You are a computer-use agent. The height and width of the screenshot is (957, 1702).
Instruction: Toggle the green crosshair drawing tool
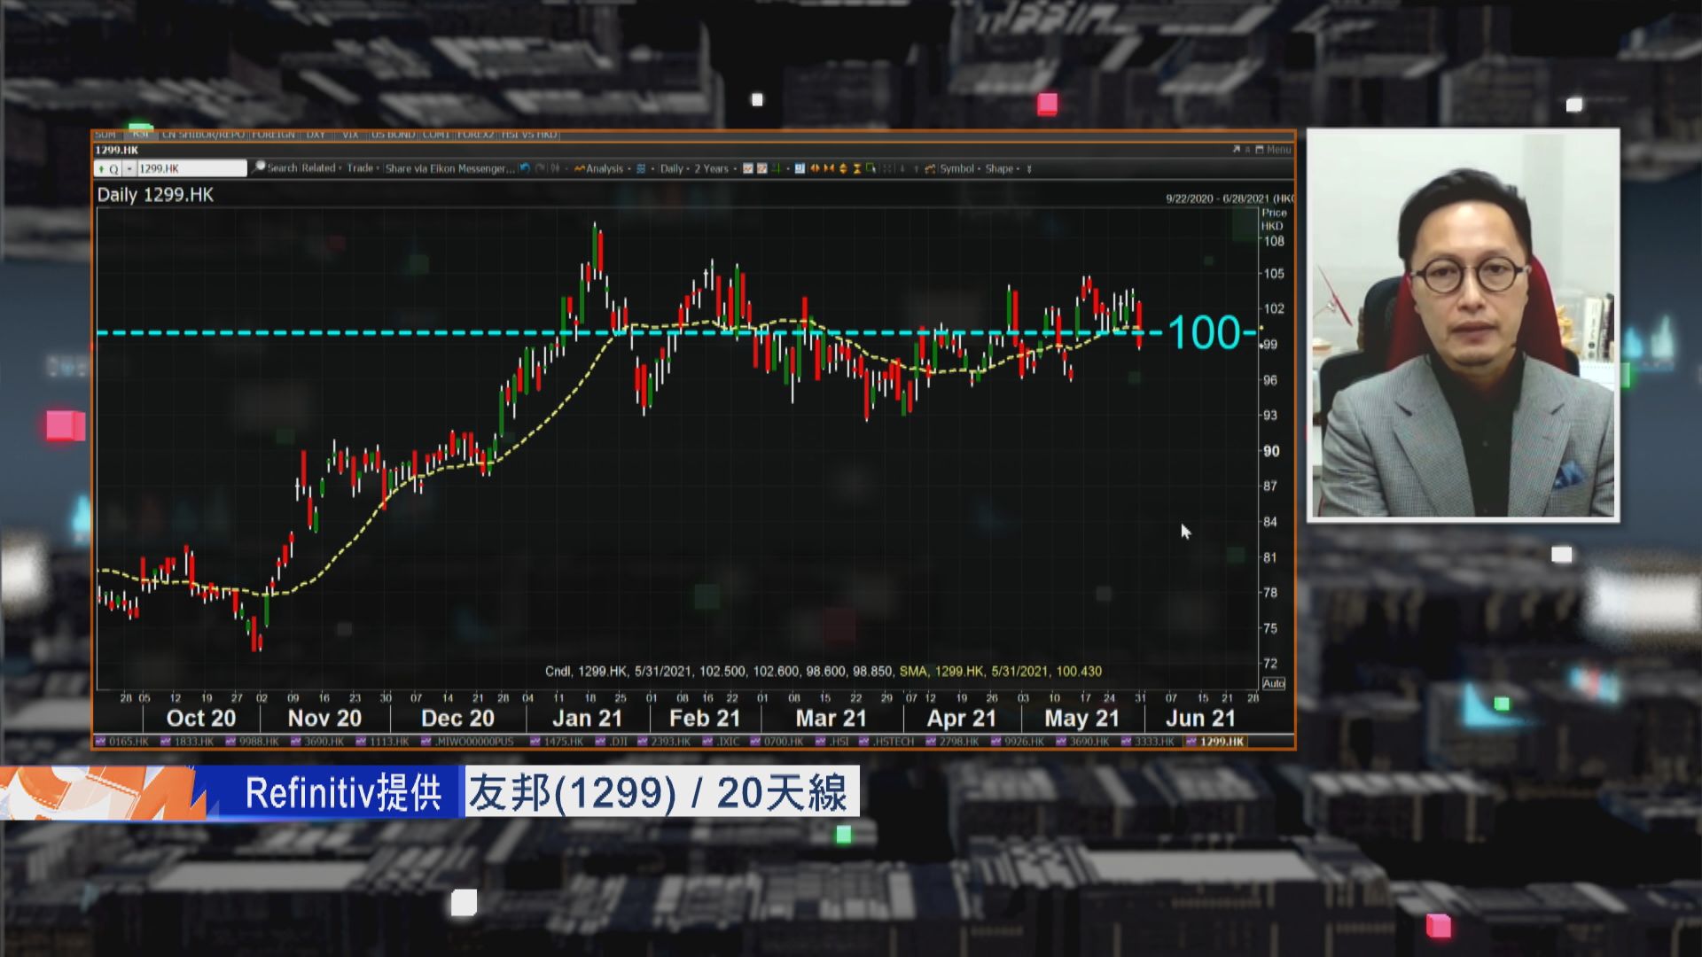coord(776,168)
